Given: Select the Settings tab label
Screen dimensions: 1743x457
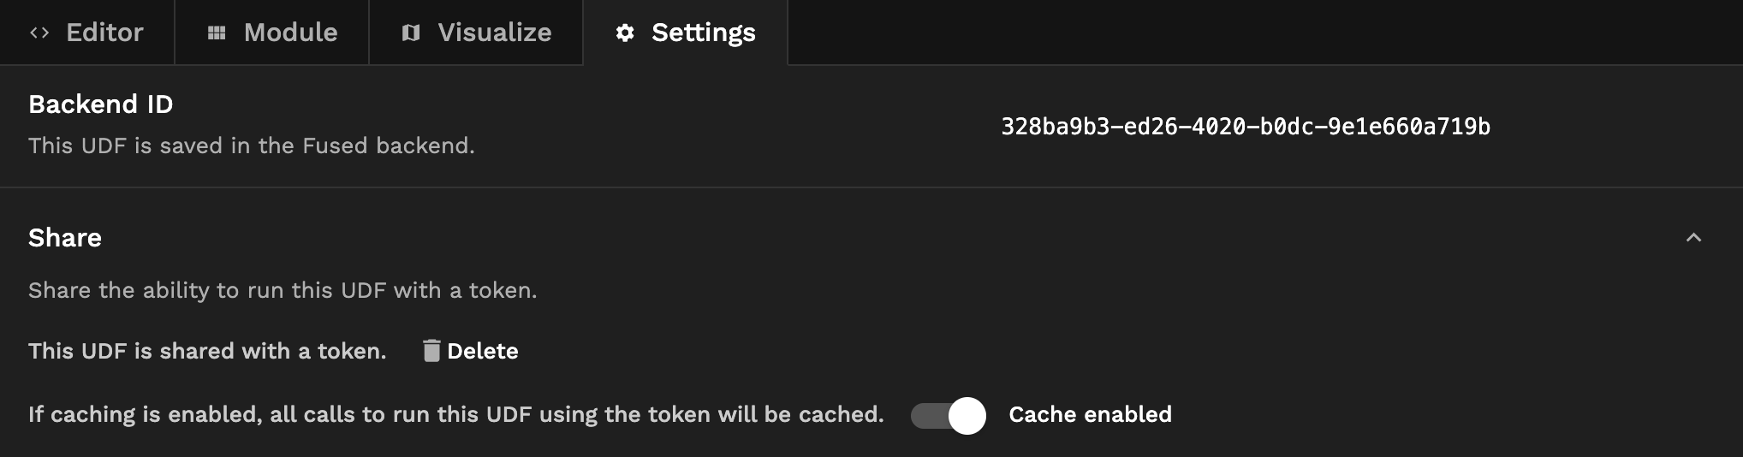Looking at the screenshot, I should pyautogui.click(x=703, y=33).
